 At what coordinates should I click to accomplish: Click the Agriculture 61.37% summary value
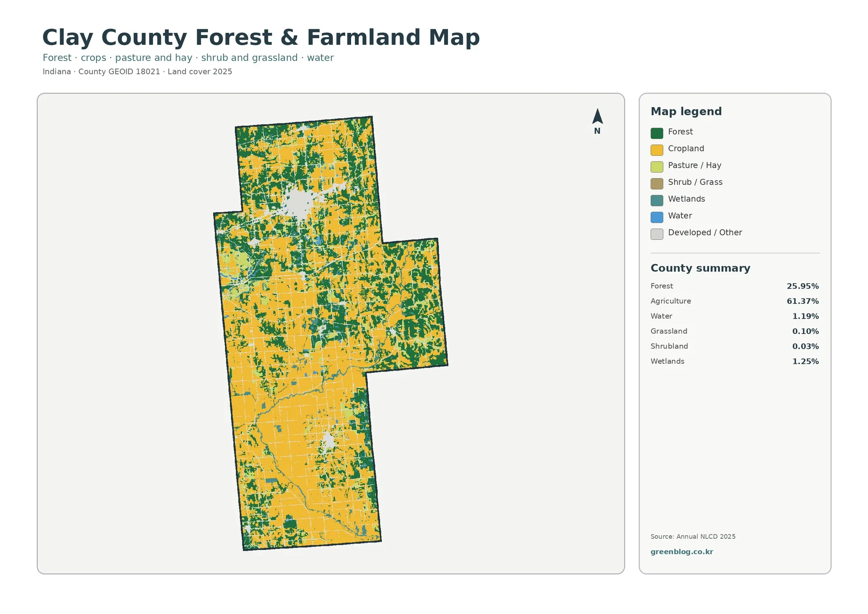click(802, 301)
